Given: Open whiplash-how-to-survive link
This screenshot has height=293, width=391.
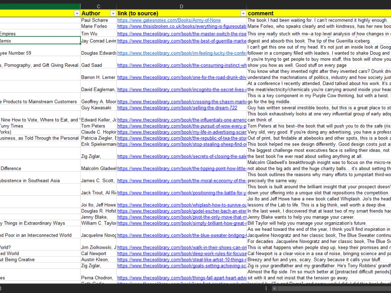Looking at the screenshot, I should click(181, 205).
